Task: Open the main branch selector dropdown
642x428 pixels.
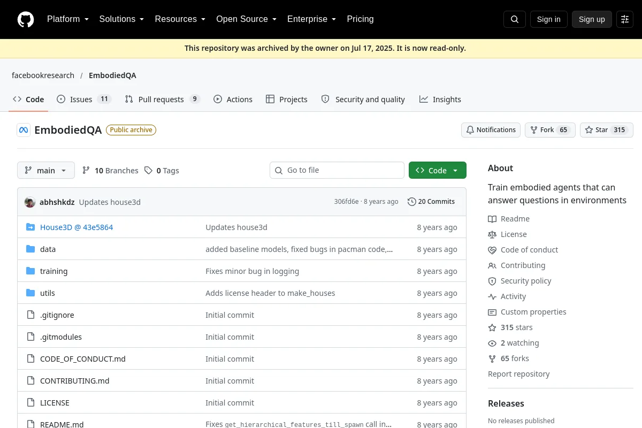Action: 46,170
